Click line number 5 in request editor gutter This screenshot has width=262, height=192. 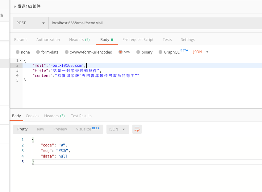pyautogui.click(x=17, y=80)
